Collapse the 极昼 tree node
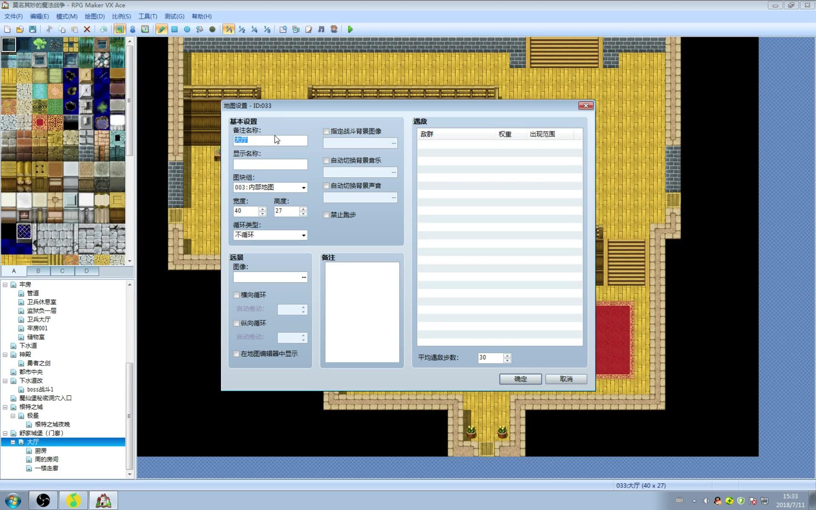Viewport: 816px width, 510px height. point(13,416)
